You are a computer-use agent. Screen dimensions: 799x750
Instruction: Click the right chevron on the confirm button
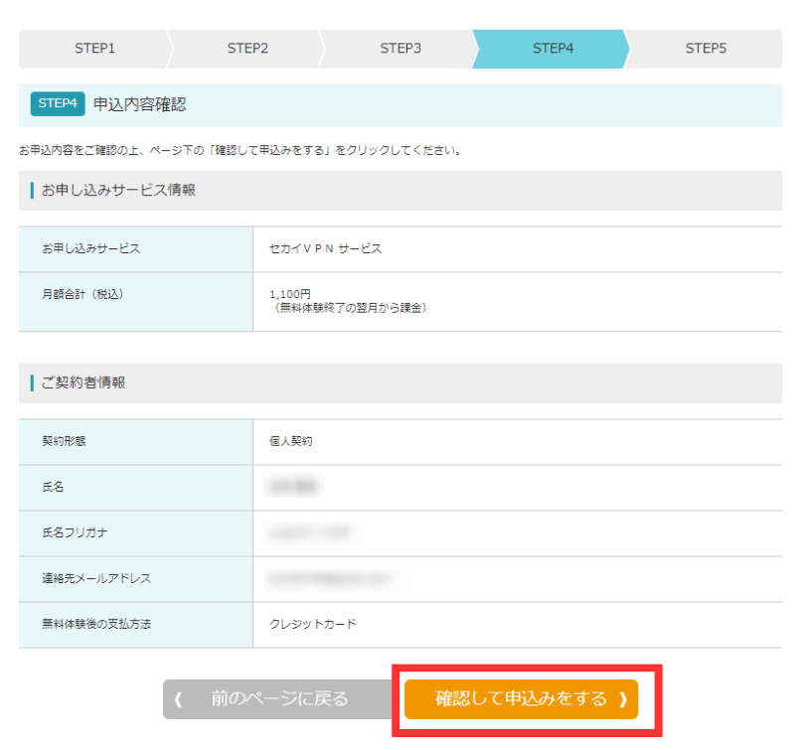pos(623,699)
